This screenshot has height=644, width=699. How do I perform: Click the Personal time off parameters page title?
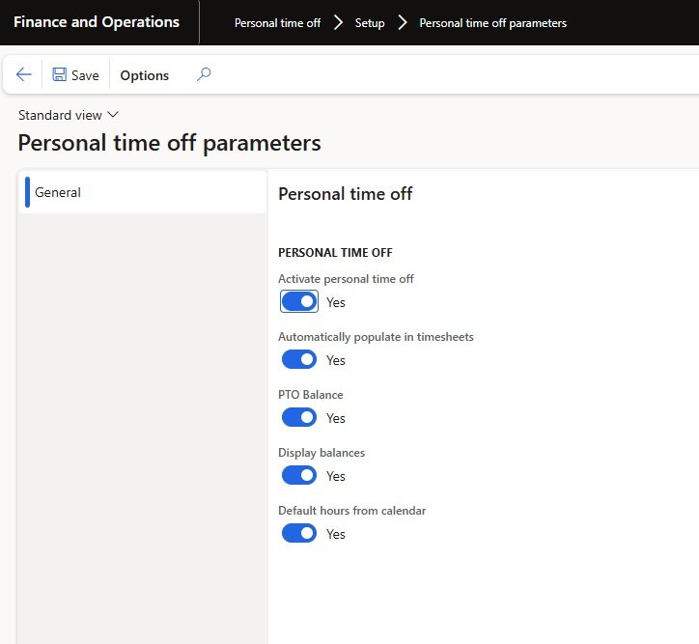[169, 144]
